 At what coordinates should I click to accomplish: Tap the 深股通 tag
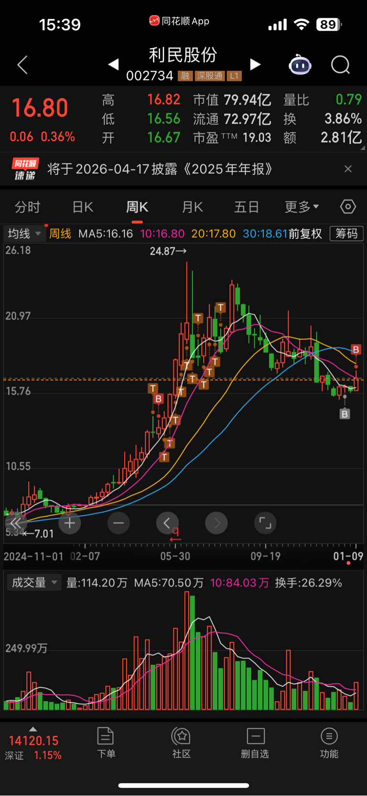[x=210, y=76]
